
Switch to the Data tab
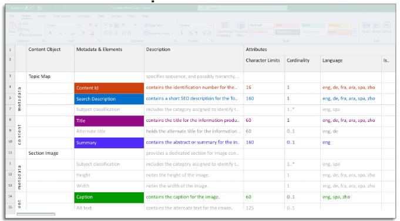pos(101,16)
